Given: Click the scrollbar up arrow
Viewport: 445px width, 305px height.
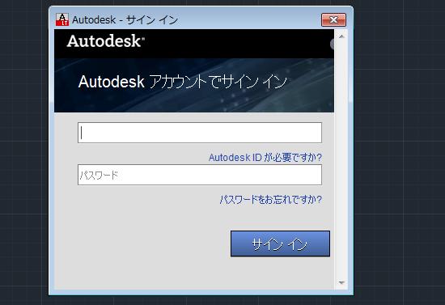Looking at the screenshot, I should [341, 36].
